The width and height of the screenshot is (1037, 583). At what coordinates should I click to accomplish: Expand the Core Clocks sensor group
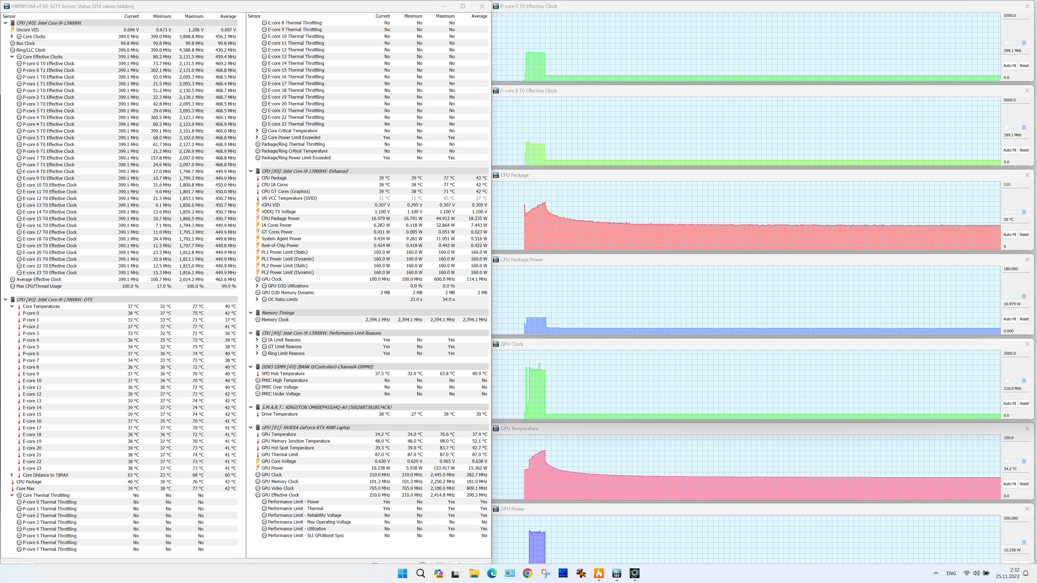[12, 37]
